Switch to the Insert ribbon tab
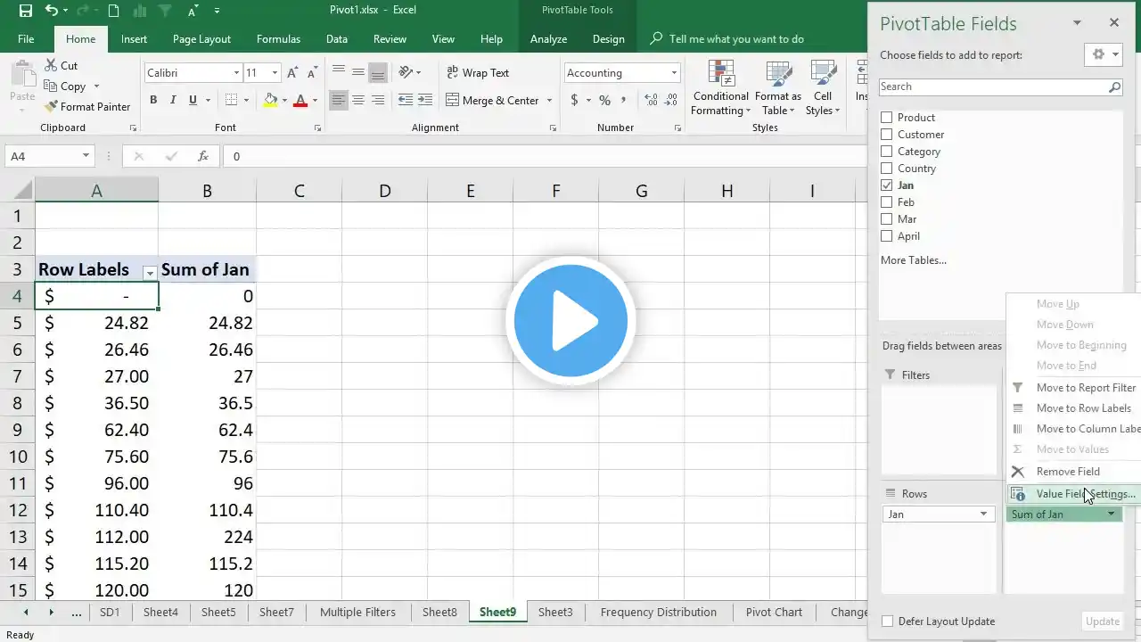1141x642 pixels. 135,39
